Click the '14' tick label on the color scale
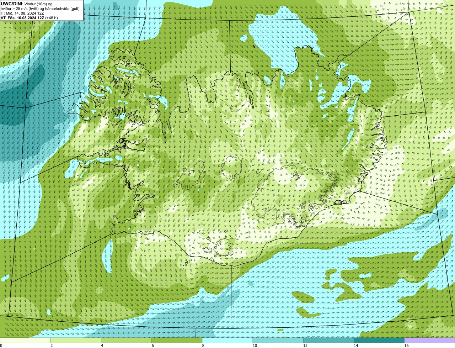455x348 pixels. [x=356, y=346]
